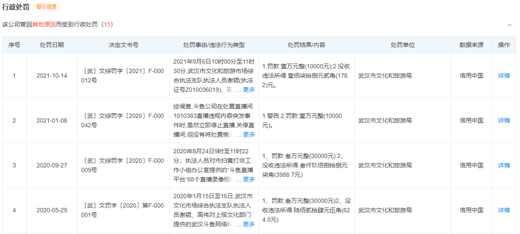The height and width of the screenshot is (234, 520).
Task: Click penalty result with 624.5元 confiscation
Action: (306, 210)
